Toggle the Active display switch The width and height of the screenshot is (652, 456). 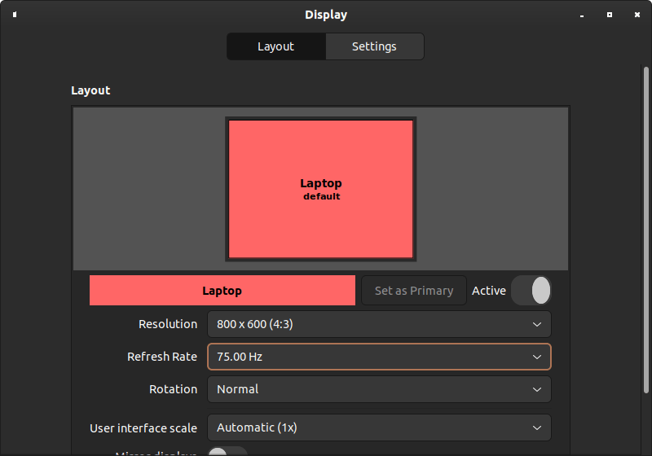coord(531,291)
